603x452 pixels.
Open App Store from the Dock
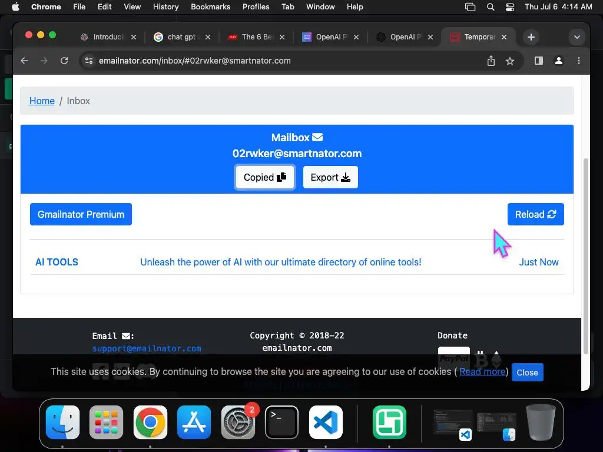point(194,423)
